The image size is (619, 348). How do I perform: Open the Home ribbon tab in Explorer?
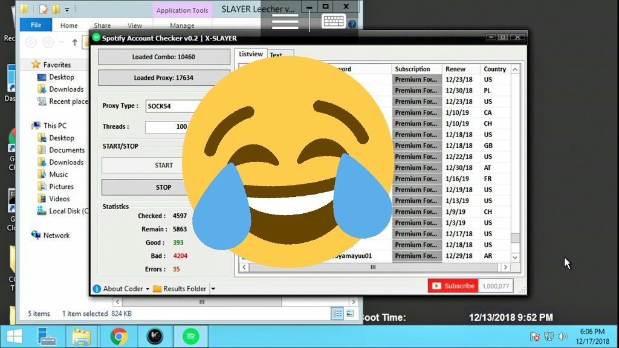click(x=69, y=25)
